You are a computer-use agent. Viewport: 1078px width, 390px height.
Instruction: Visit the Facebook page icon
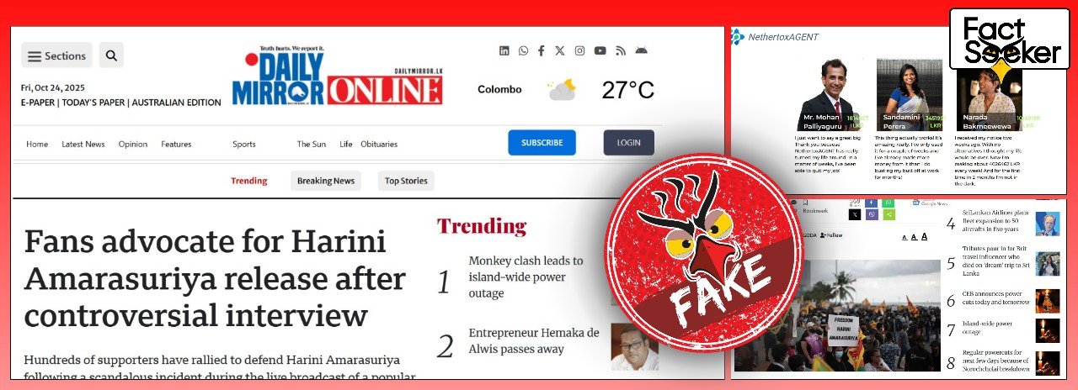click(x=541, y=51)
